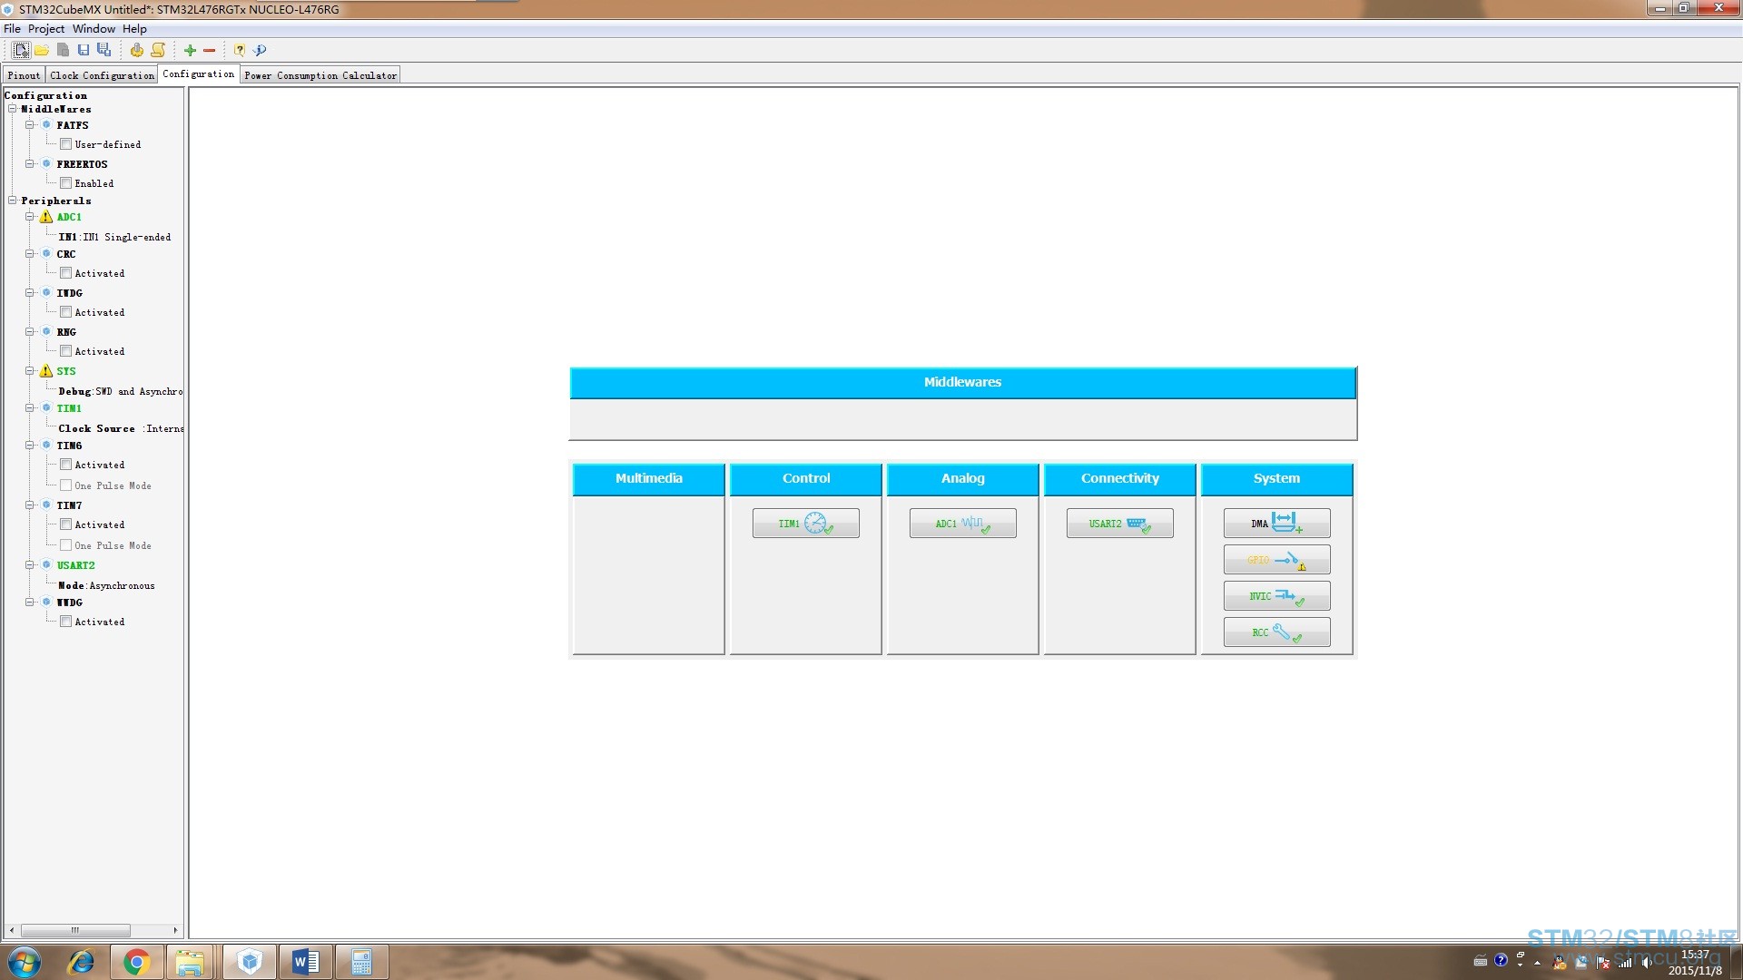Screen dimensions: 1743x980
Task: Collapse the CRC tree node
Action: 30,254
